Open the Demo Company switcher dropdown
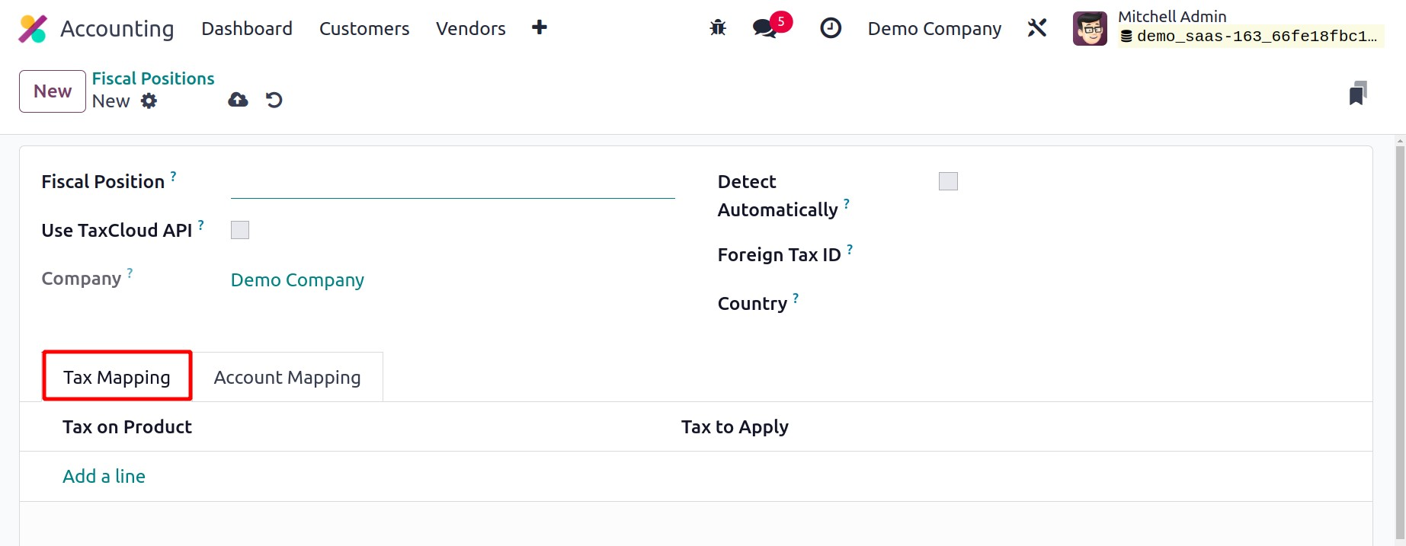This screenshot has width=1406, height=546. [934, 29]
